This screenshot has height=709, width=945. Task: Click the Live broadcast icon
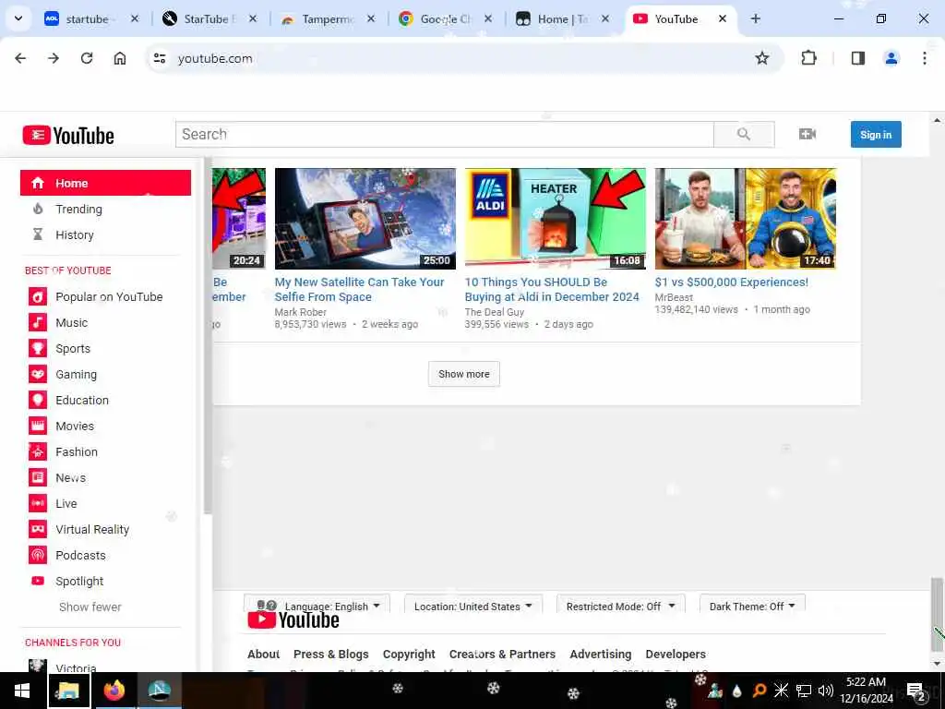coord(37,503)
